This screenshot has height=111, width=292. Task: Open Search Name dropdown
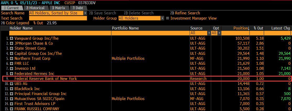85,13
